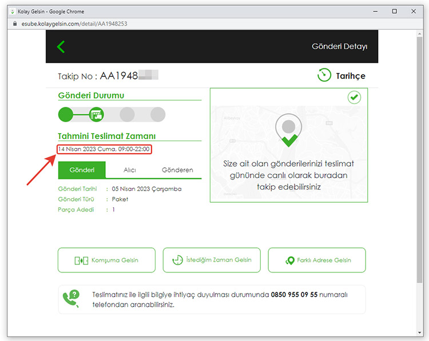Click the Farklı Adrese Gelsin pin icon
The image size is (429, 341).
tap(290, 260)
